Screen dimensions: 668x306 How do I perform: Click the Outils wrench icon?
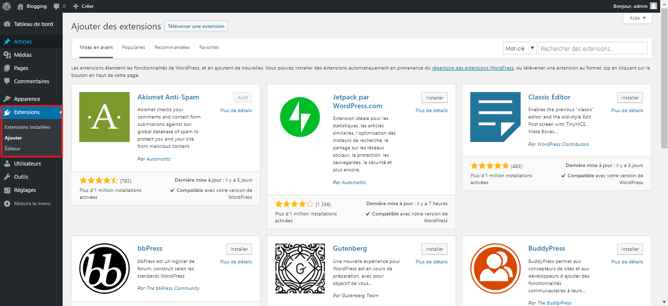pos(7,177)
